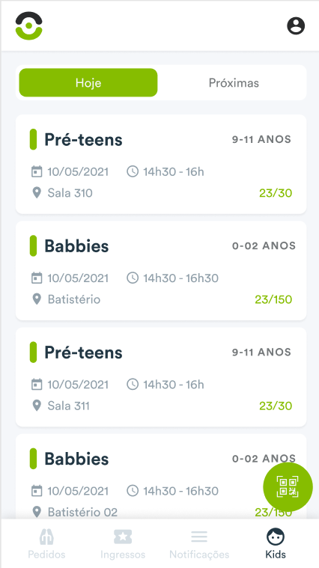The height and width of the screenshot is (568, 319).
Task: Open the Babbies Batistério 02 card
Action: [161, 477]
